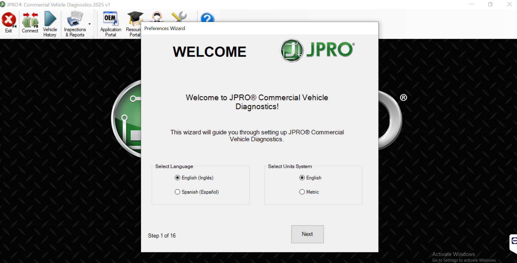
Task: Choose English units system radio button
Action: click(x=310, y=178)
